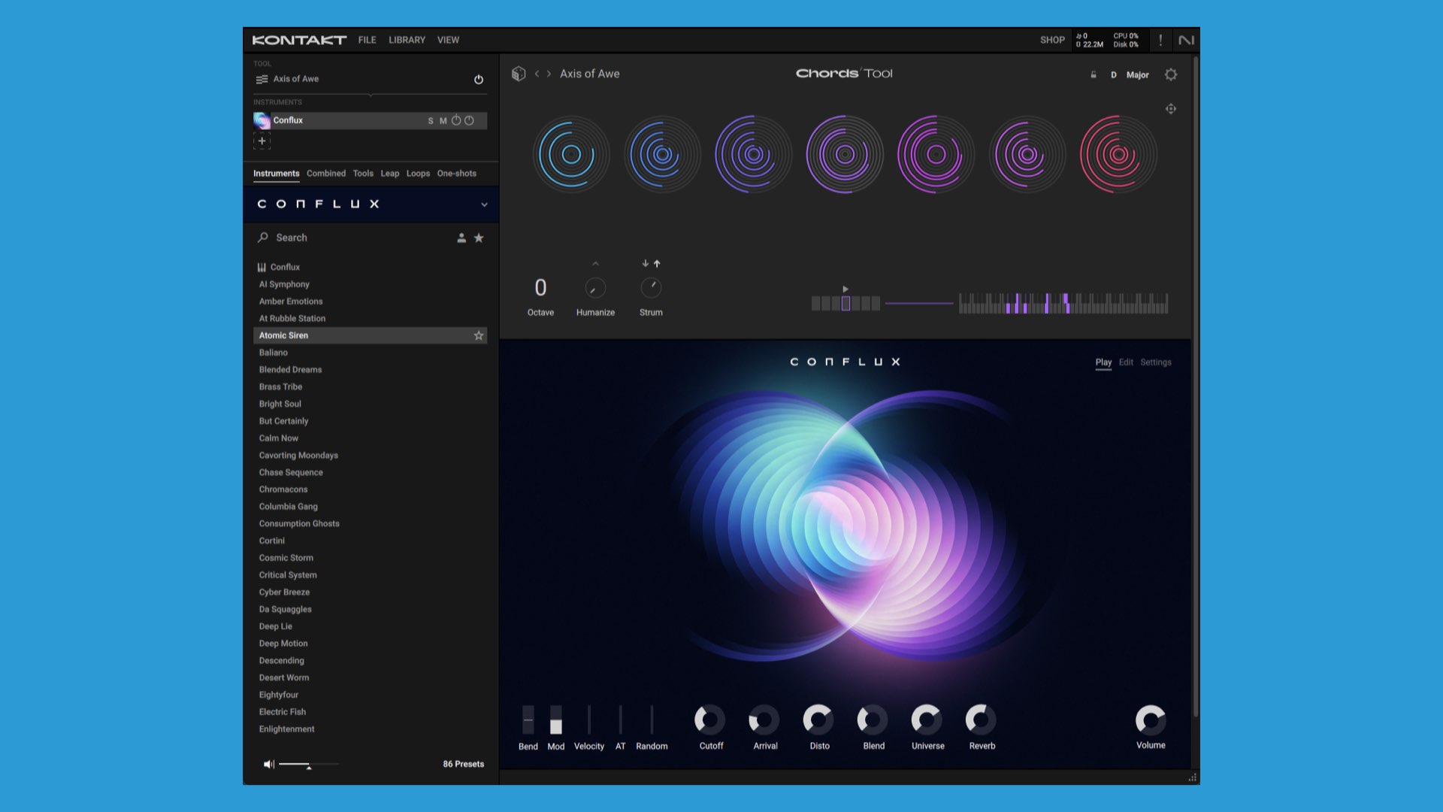Open the Major scale dropdown
Screen dimensions: 1443x812
point(1137,75)
